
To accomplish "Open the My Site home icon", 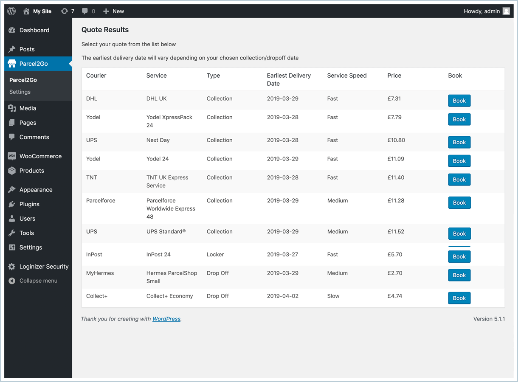I will [26, 11].
